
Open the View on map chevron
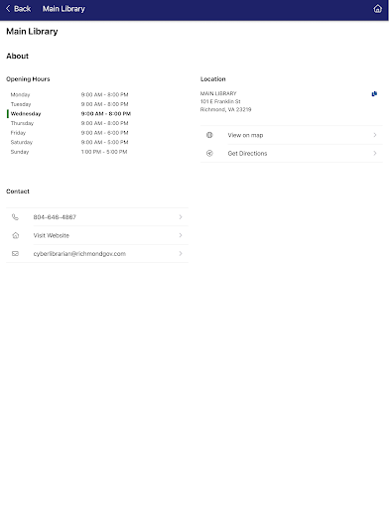[375, 135]
